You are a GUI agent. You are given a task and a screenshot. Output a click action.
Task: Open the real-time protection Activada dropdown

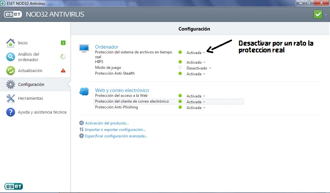(196, 53)
